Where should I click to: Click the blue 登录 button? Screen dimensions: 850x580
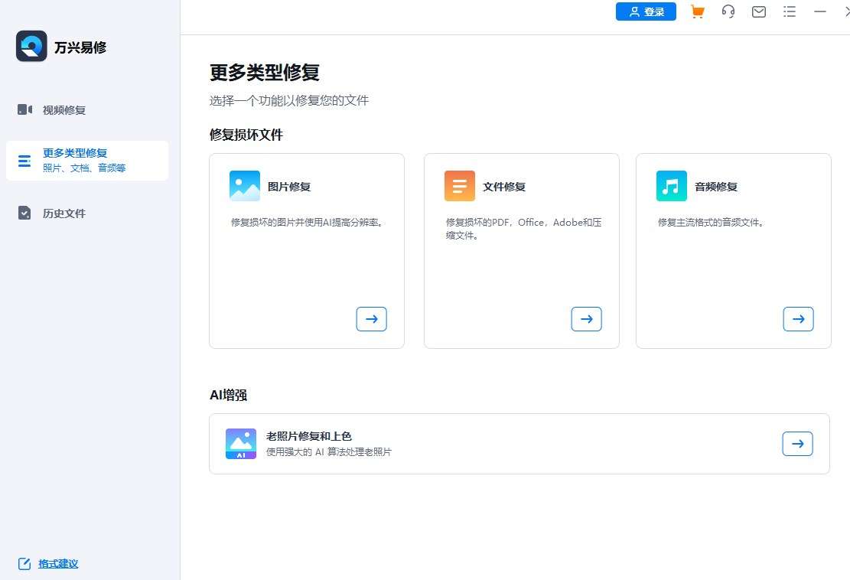tap(646, 12)
